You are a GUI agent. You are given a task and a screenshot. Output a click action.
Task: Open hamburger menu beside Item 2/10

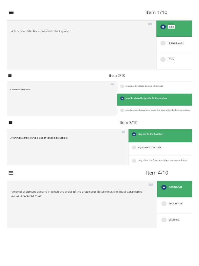tap(10, 76)
